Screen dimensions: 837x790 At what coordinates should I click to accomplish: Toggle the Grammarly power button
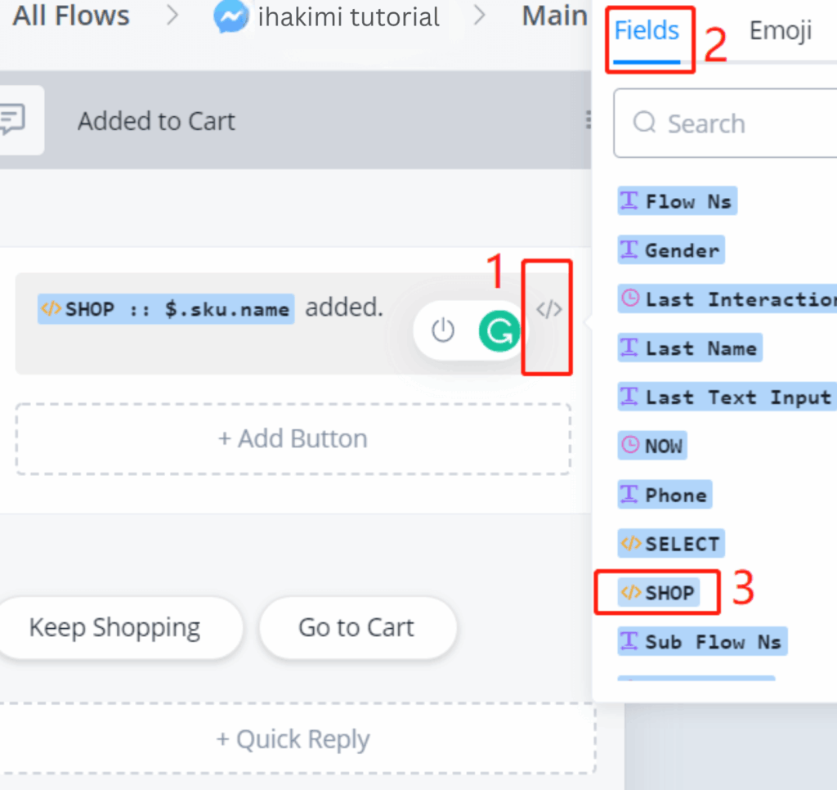coord(442,330)
